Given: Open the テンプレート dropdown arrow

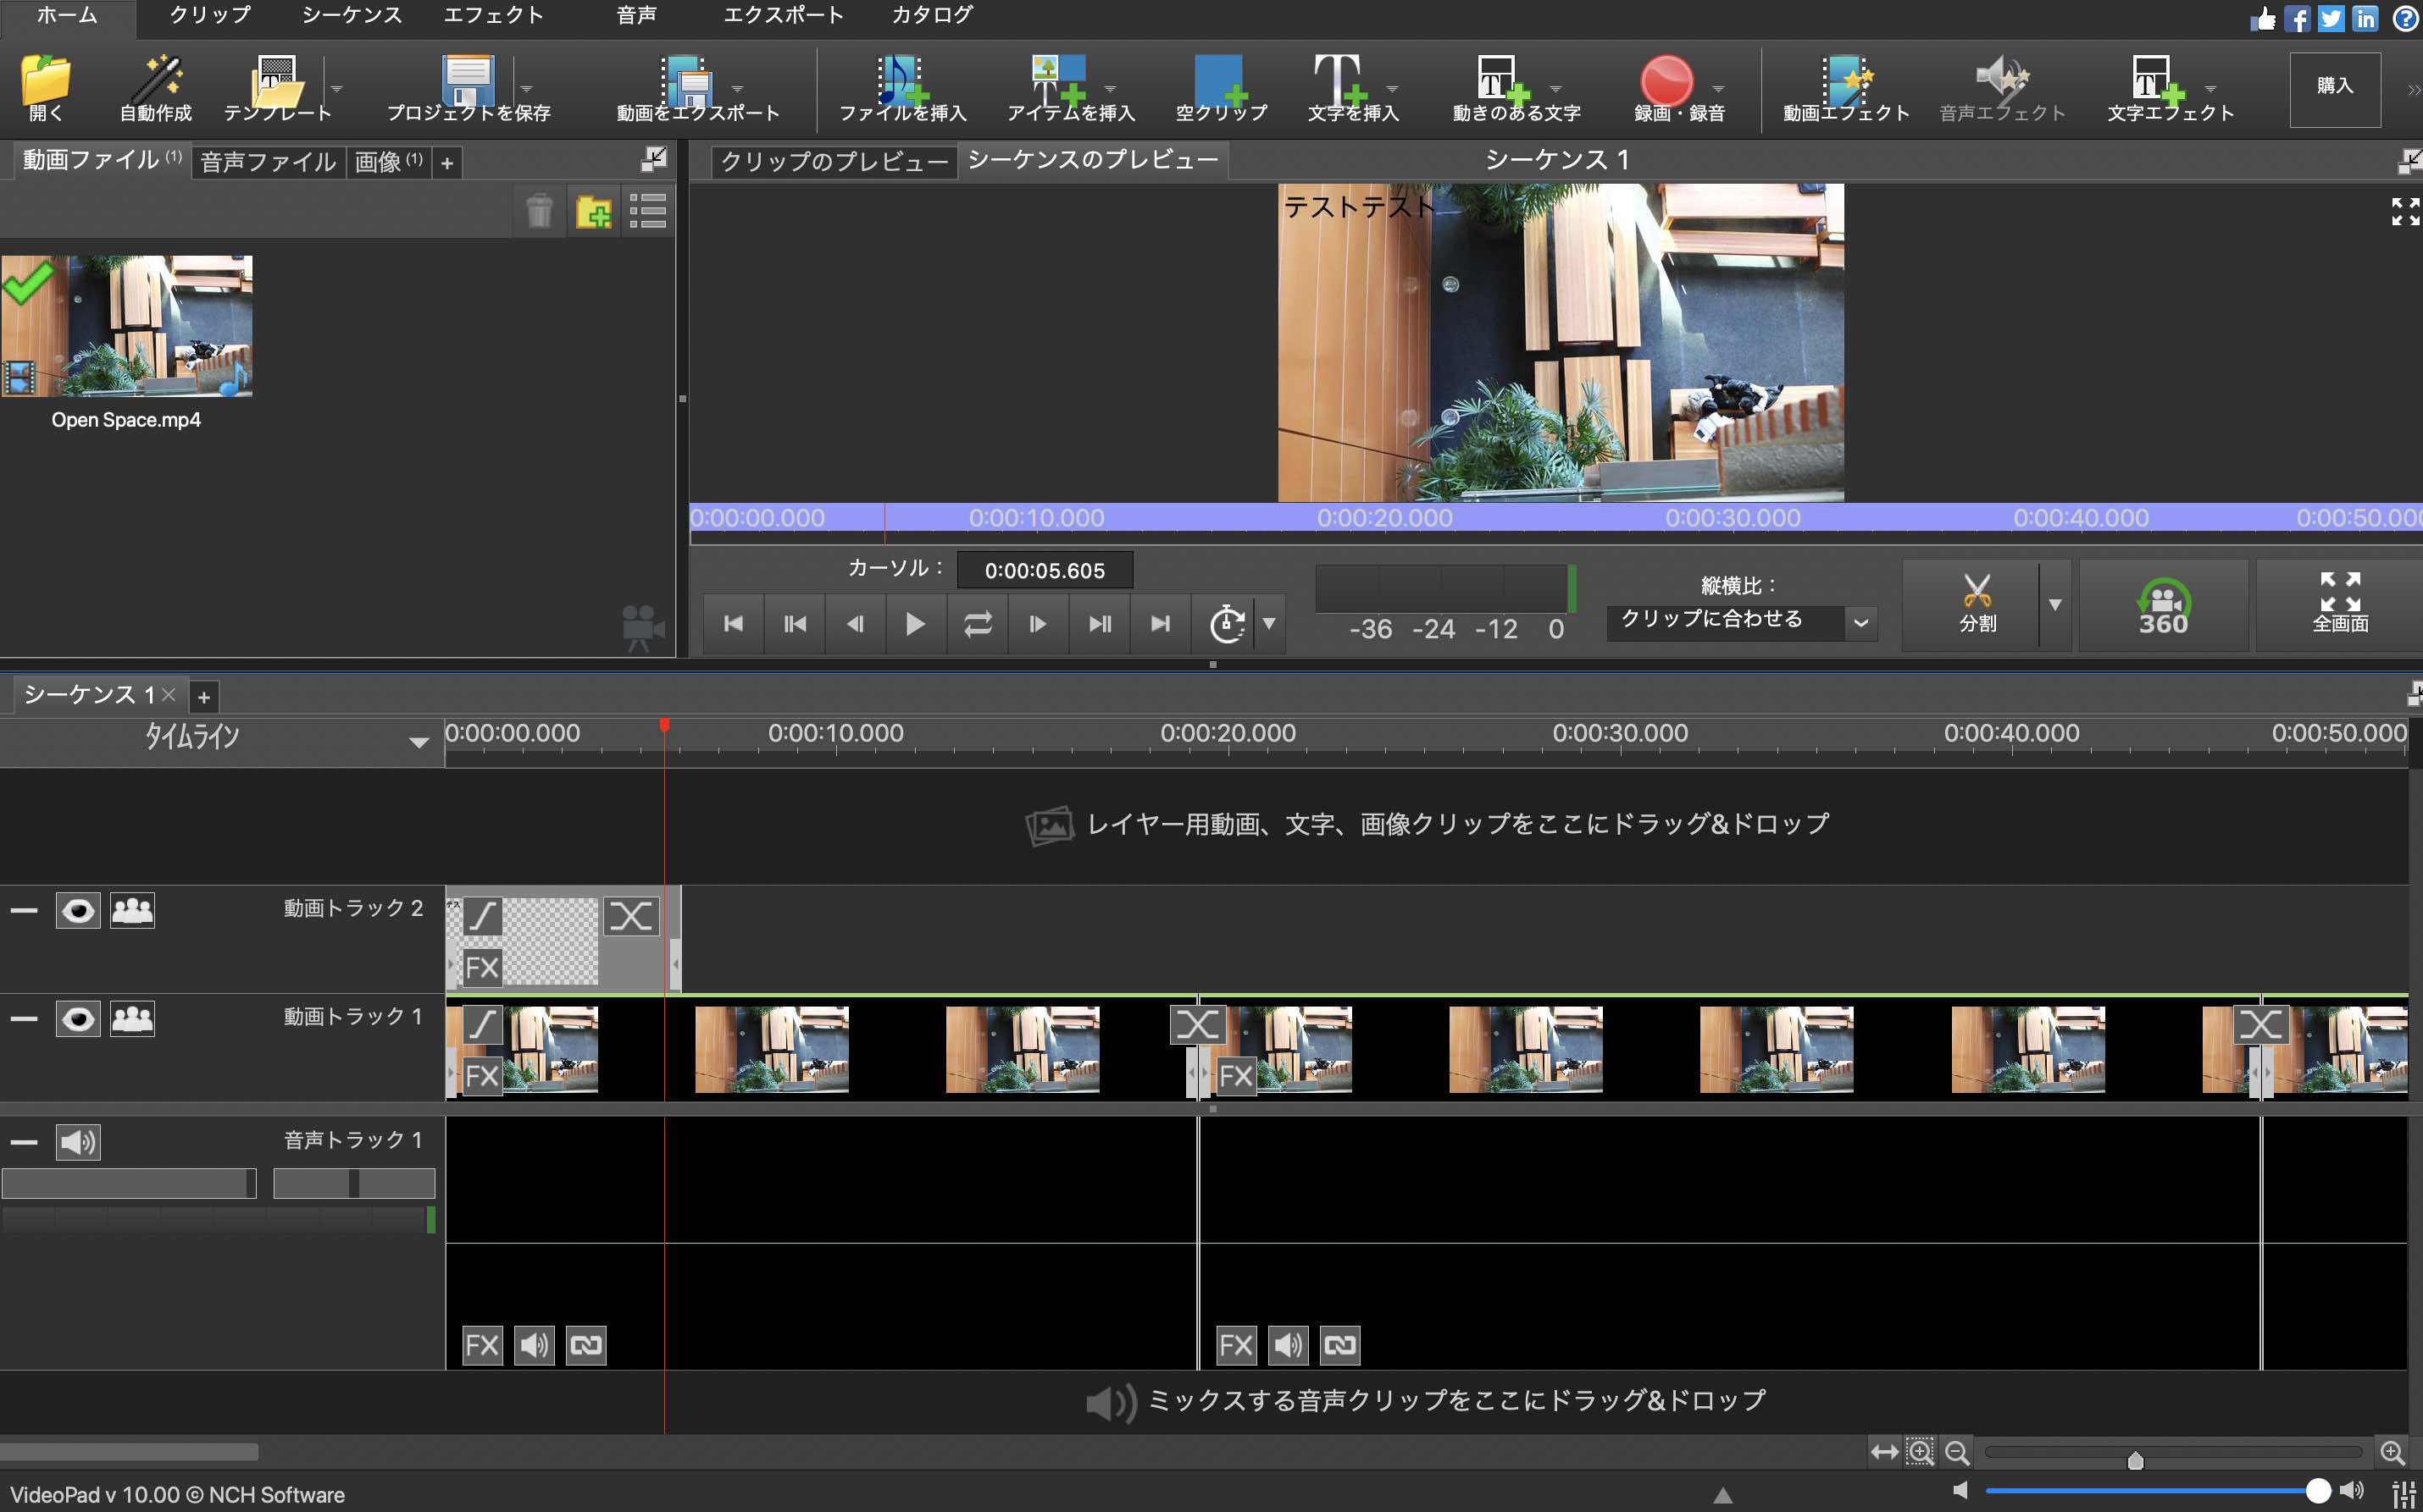Looking at the screenshot, I should [x=337, y=88].
